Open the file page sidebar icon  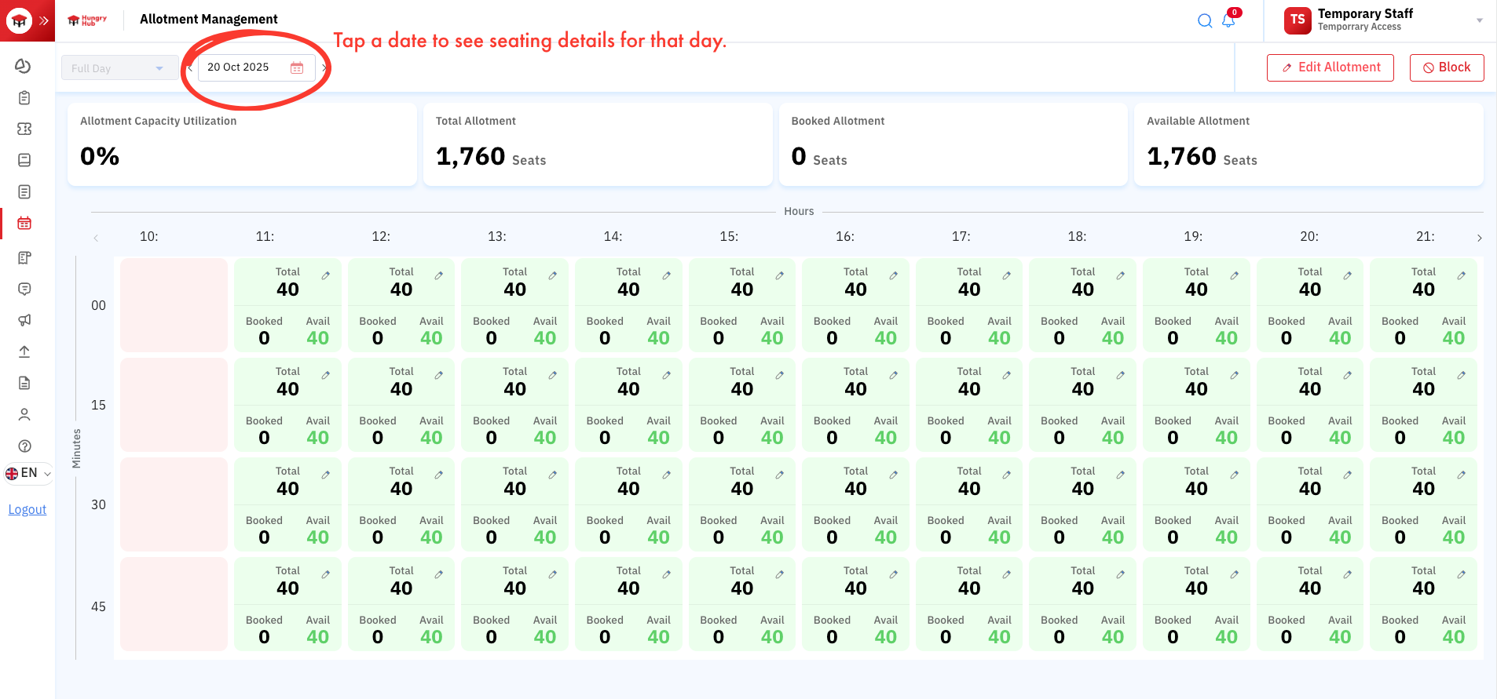[x=24, y=383]
